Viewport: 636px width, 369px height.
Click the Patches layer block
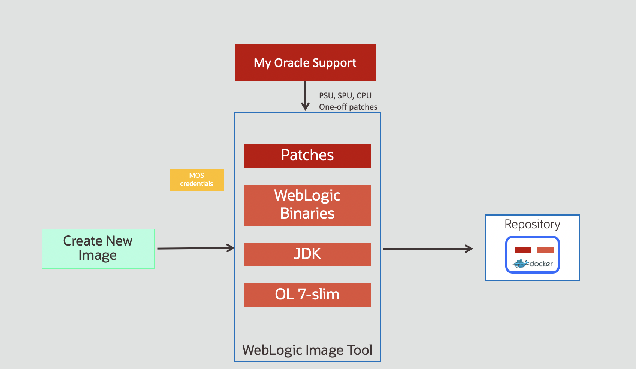307,156
